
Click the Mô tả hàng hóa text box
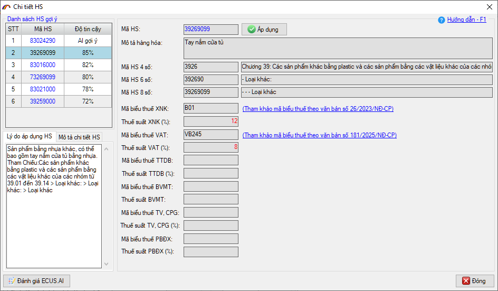coord(338,48)
